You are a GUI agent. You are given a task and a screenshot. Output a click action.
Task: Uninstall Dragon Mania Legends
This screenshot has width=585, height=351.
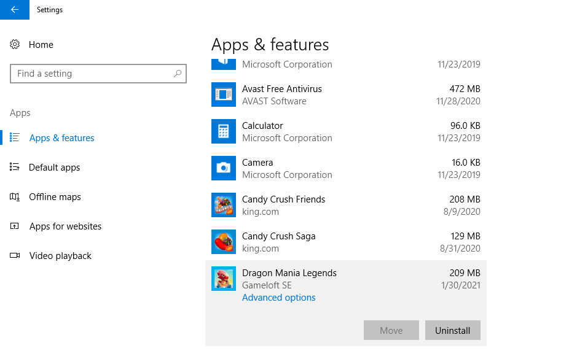pyautogui.click(x=452, y=330)
